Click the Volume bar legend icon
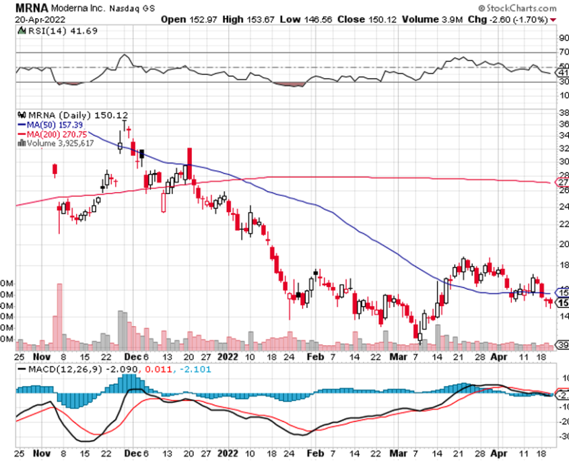Screen dimensions: 569x461 [20, 143]
